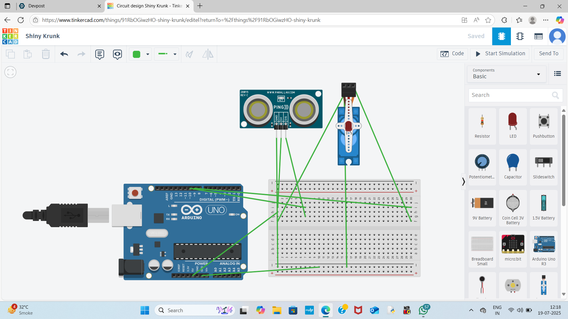Click the green wire color swatch
568x319 pixels.
coord(136,54)
